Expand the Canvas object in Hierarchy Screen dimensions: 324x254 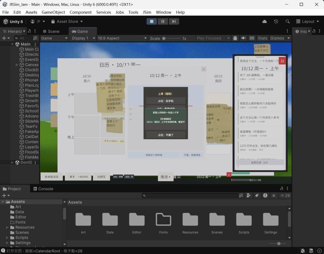coord(17,65)
